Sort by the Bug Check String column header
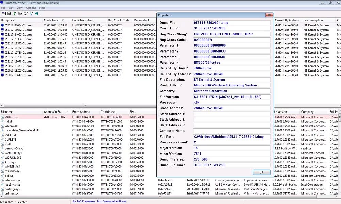Image resolution: width=341 pixels, height=204 pixels. pyautogui.click(x=89, y=20)
